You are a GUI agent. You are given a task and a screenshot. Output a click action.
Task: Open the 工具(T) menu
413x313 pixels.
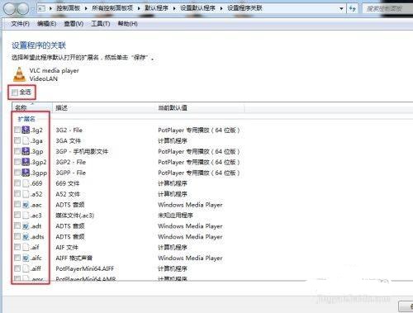tap(101, 24)
